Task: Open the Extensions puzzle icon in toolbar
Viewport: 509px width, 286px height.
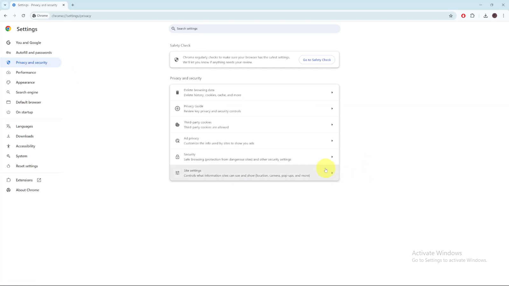Action: click(x=472, y=16)
